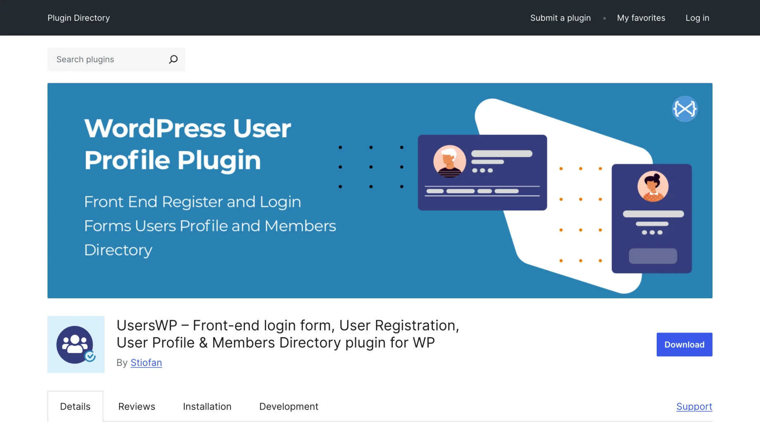Download the UsersWP plugin
This screenshot has width=760, height=427.
point(684,344)
